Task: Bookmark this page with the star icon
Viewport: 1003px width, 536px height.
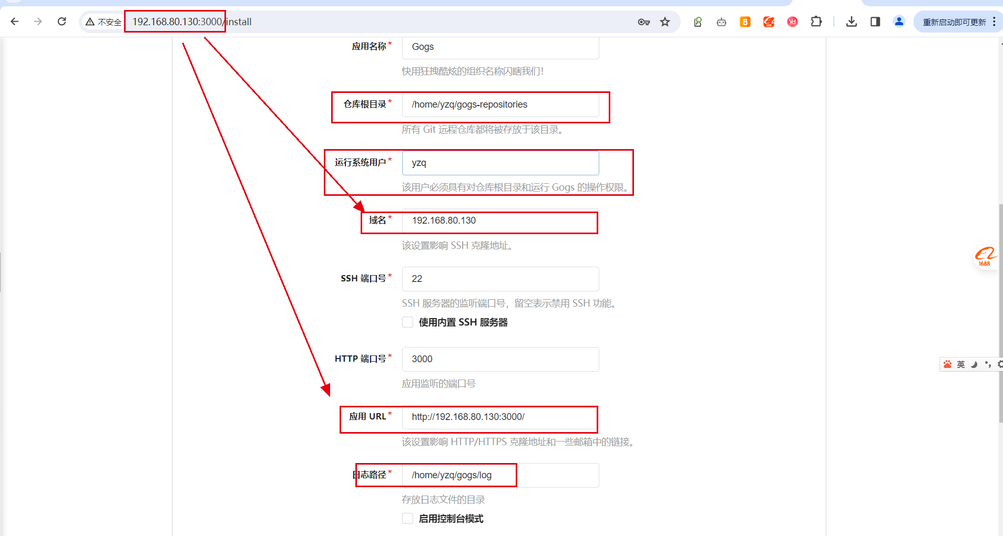Action: (x=665, y=22)
